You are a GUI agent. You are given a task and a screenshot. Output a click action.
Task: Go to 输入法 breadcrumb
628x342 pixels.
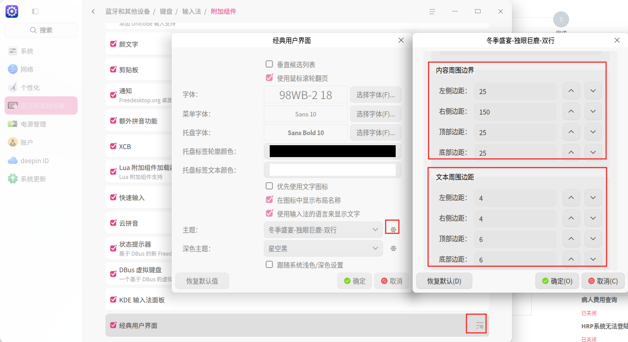pos(192,11)
